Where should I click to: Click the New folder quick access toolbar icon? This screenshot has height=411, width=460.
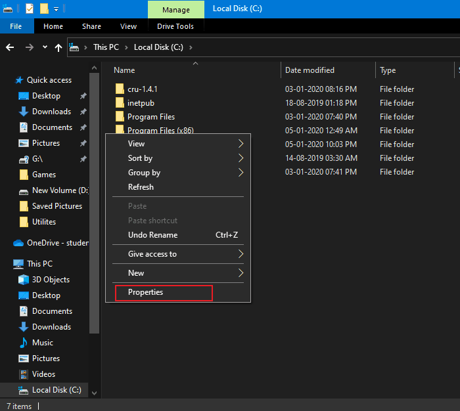[44, 9]
